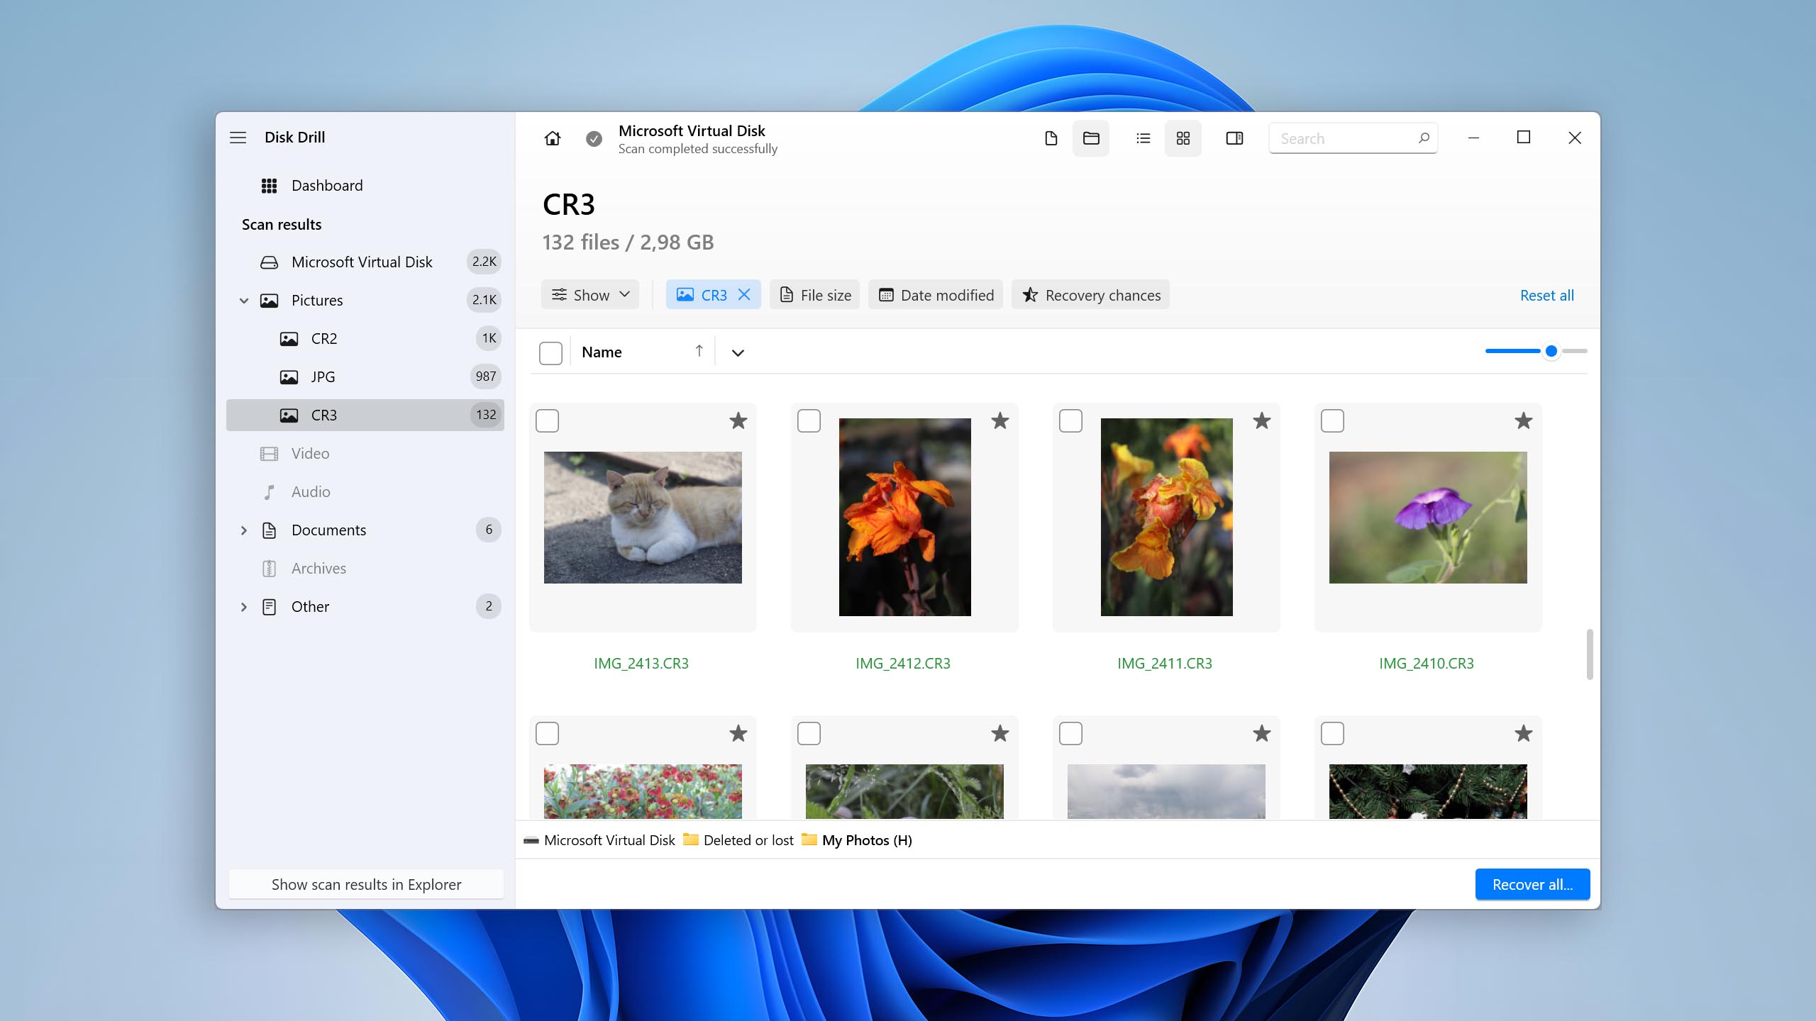Viewport: 1816px width, 1021px height.
Task: Check the box on the green grass photo
Action: click(809, 733)
